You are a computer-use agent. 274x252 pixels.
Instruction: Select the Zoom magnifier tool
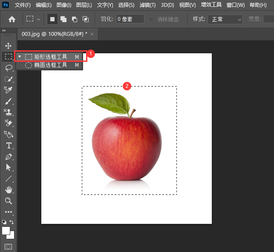pyautogui.click(x=8, y=201)
